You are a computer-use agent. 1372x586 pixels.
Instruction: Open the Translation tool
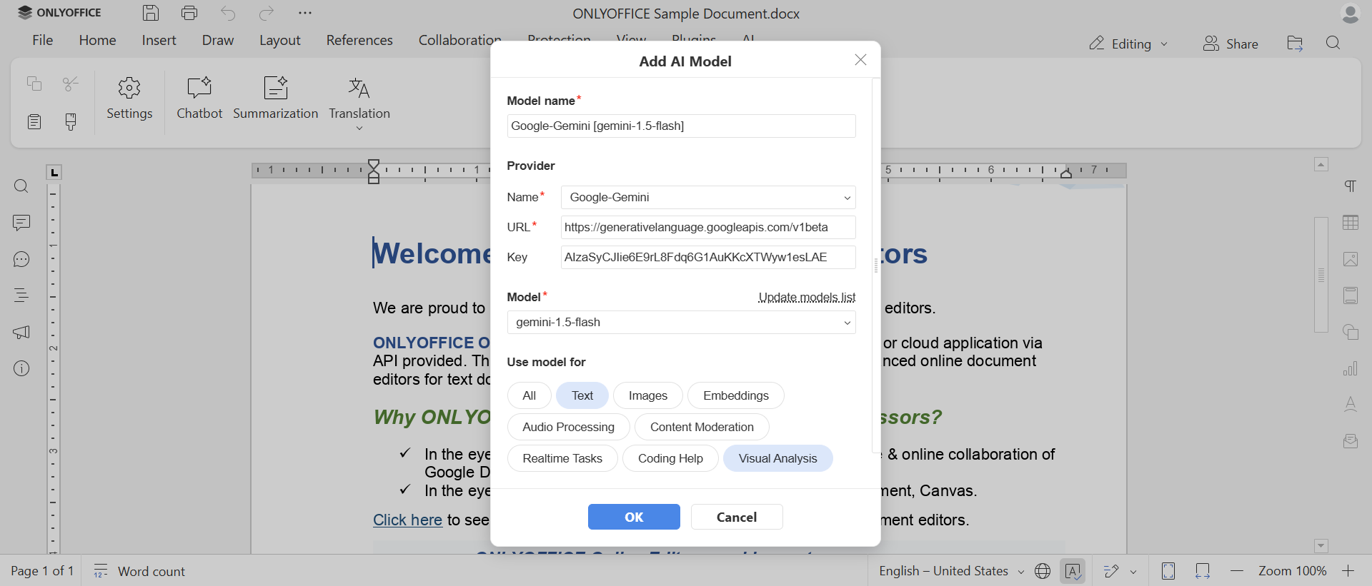tap(359, 98)
